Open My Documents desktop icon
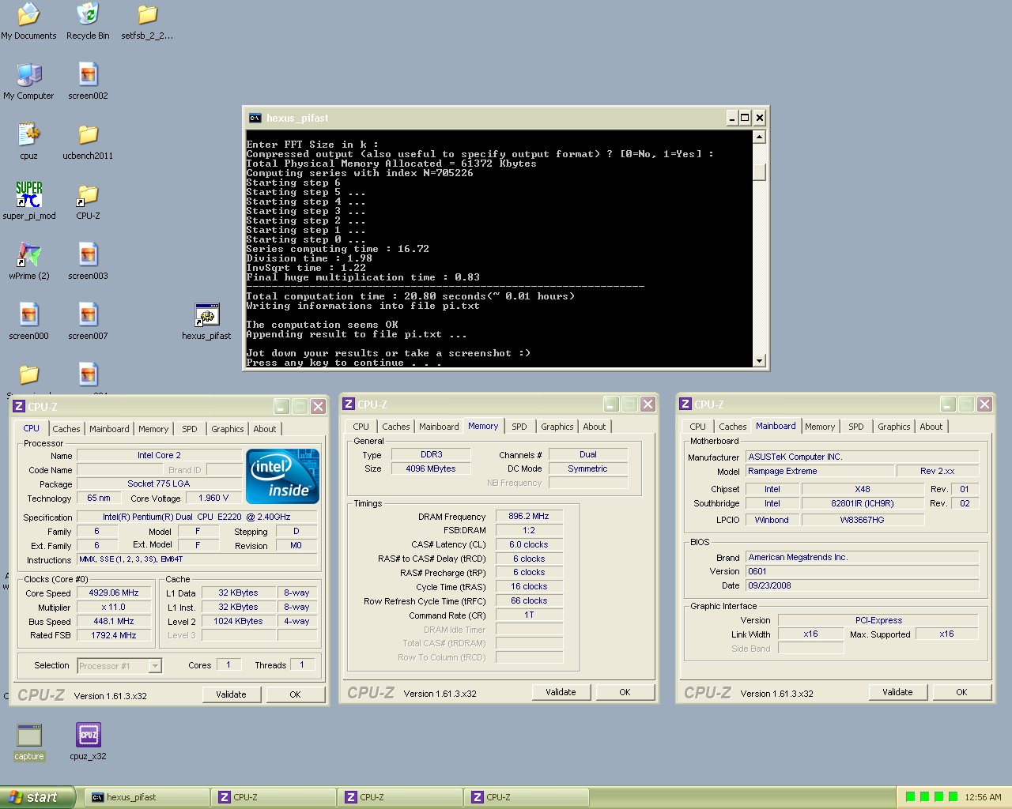 [x=28, y=15]
